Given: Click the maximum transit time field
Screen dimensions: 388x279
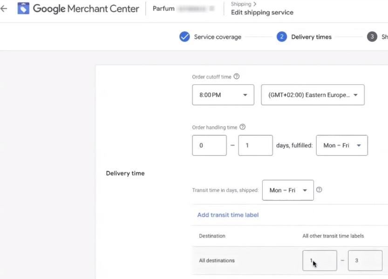Looking at the screenshot, I should tap(365, 260).
